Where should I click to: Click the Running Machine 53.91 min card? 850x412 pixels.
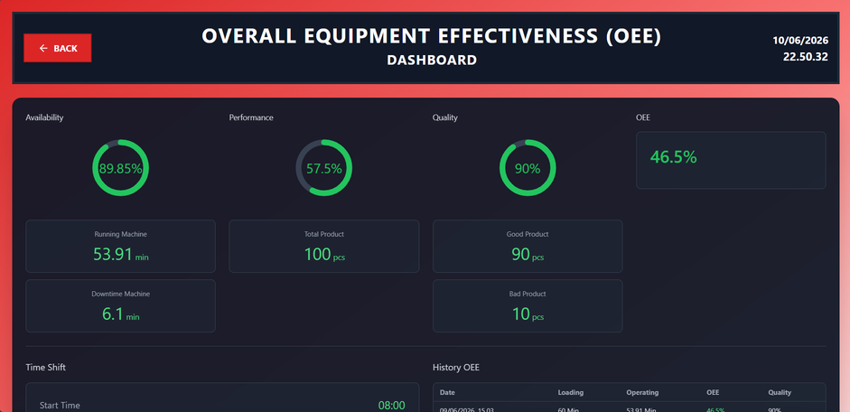tap(120, 246)
